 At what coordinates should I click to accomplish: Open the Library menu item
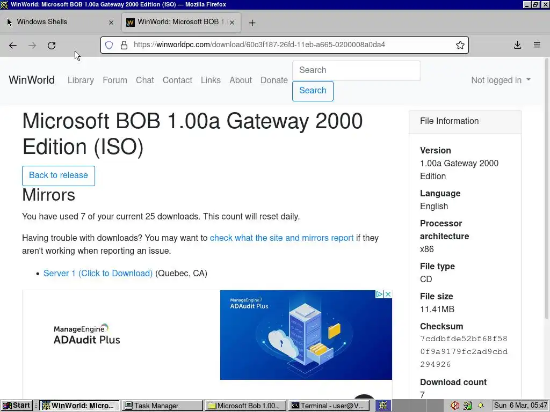(x=81, y=80)
